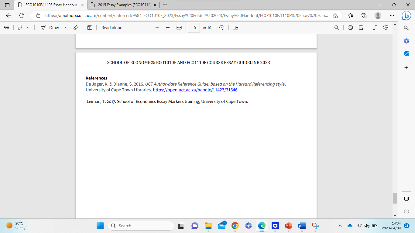415x233 pixels.
Task: Open the Add text tool
Action: click(90, 28)
